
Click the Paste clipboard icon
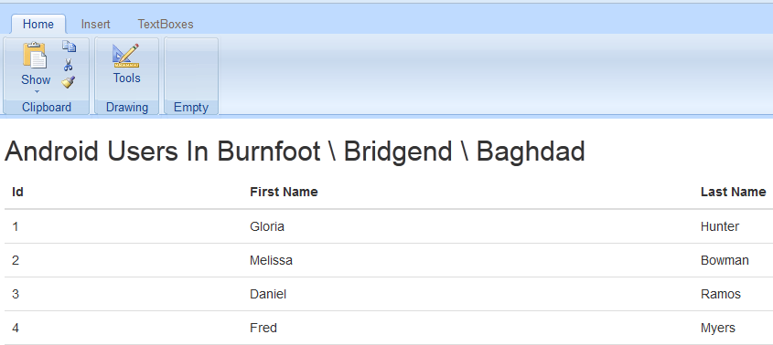(x=35, y=55)
